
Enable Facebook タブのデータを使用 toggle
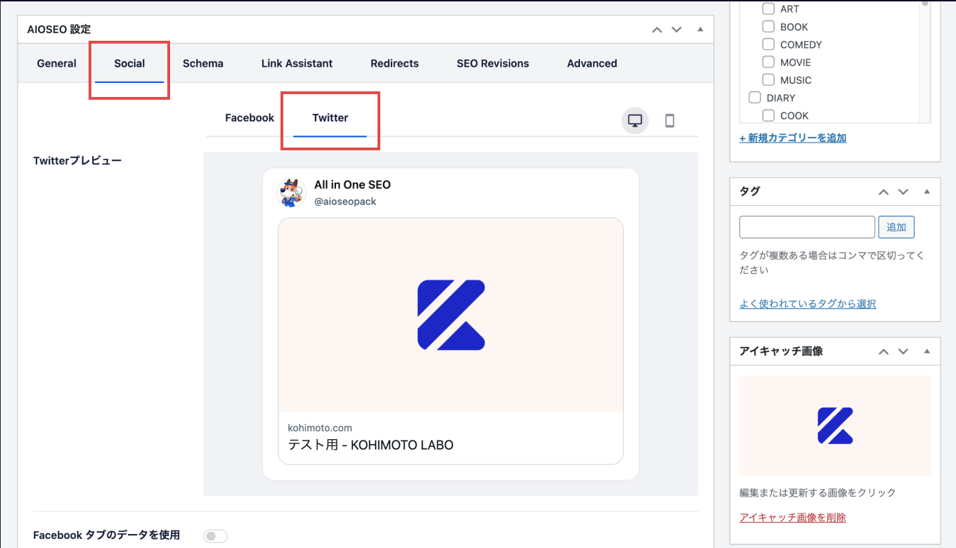tap(215, 536)
